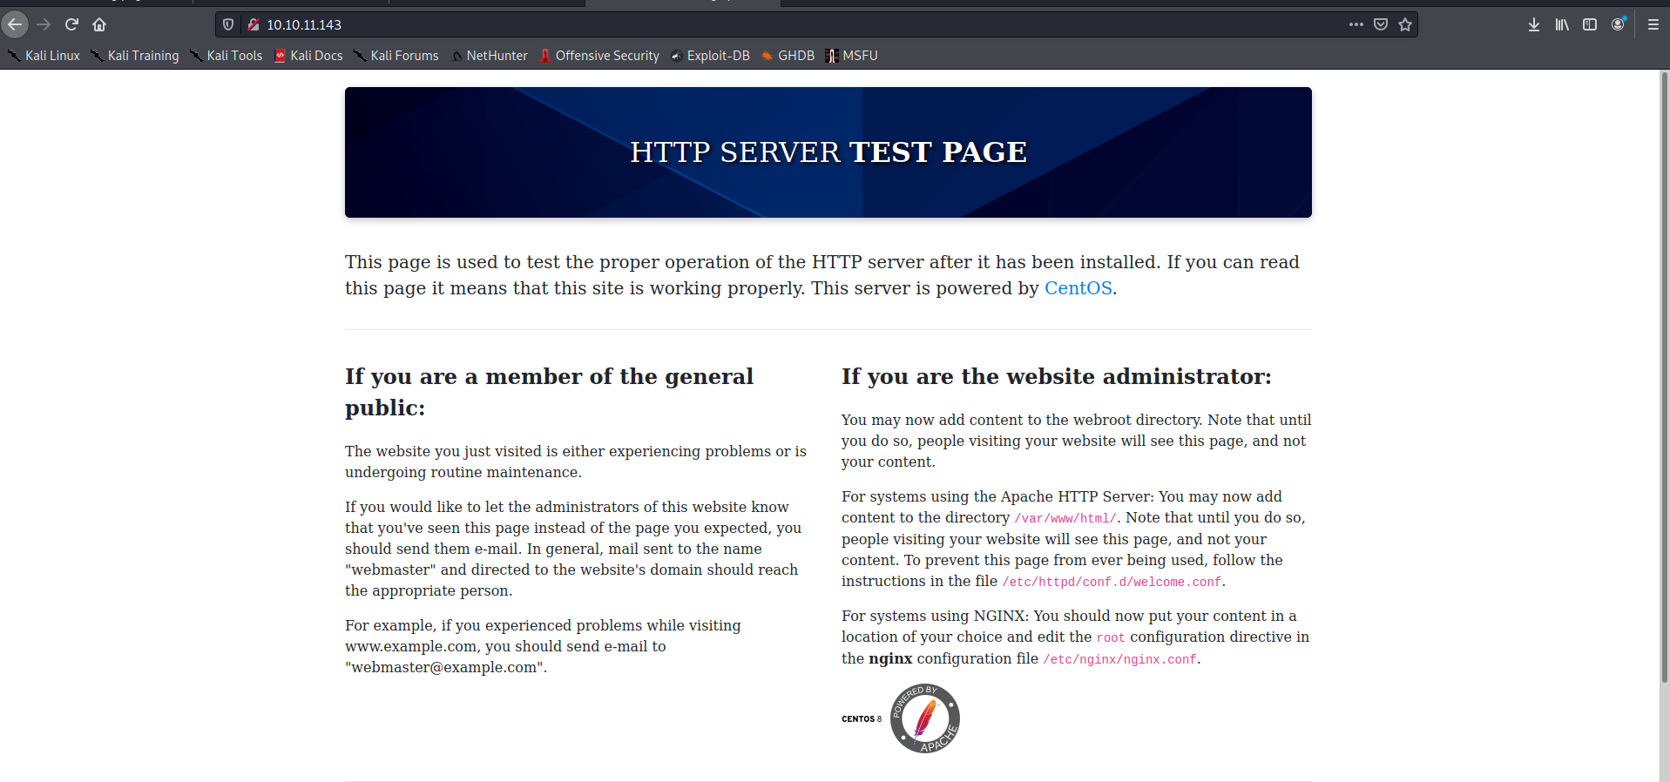Open the library icon
Viewport: 1670px width, 782px height.
point(1562,24)
